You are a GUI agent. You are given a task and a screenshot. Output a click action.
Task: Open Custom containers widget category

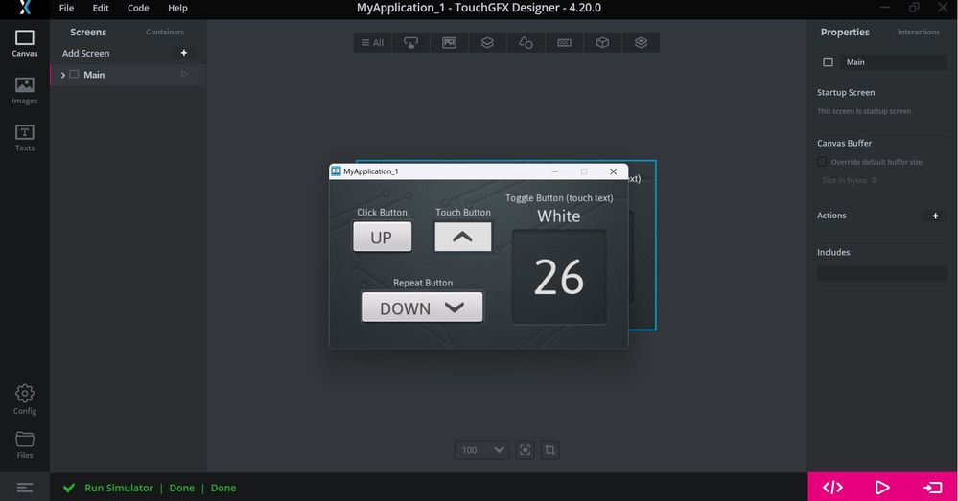641,43
